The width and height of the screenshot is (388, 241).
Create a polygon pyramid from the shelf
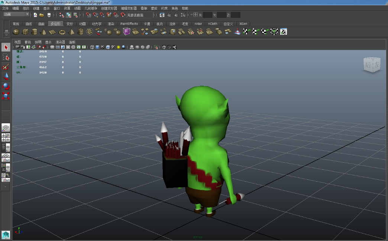pos(71,32)
